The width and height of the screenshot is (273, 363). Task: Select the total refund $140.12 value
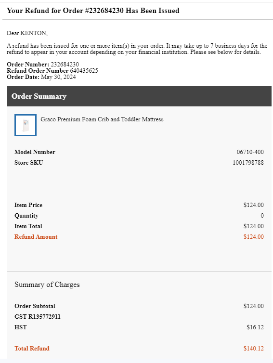pos(254,349)
